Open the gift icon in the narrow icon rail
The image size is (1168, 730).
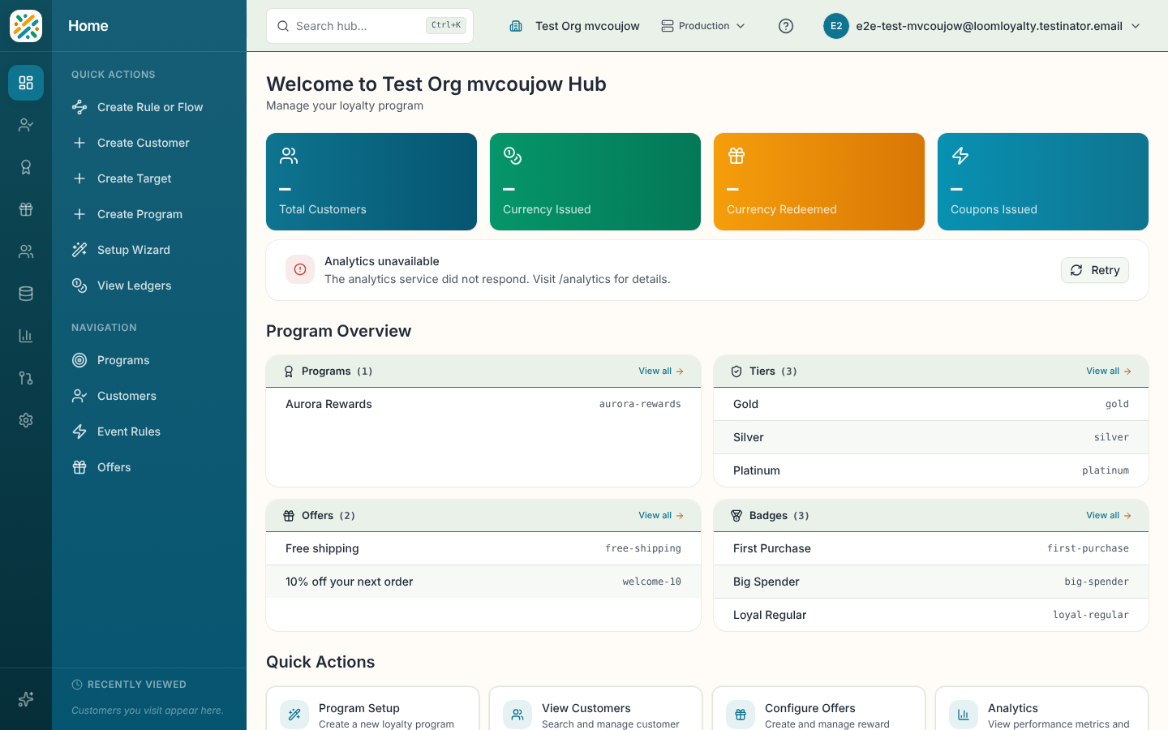(26, 209)
